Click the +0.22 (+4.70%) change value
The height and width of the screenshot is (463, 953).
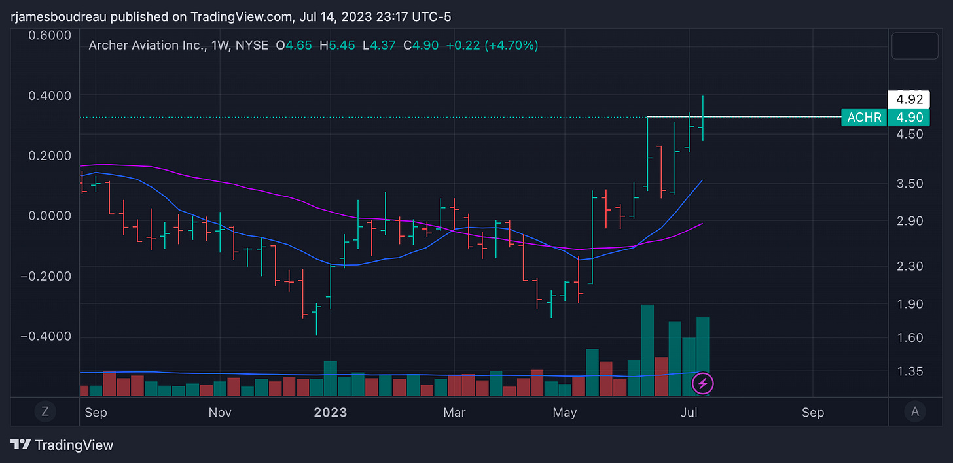click(491, 45)
